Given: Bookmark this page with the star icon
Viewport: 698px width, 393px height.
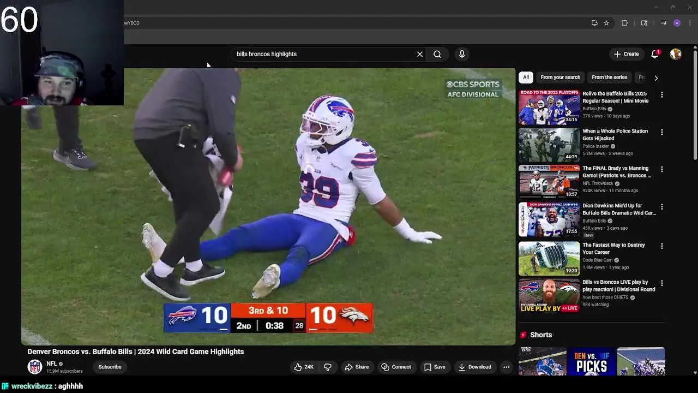Looking at the screenshot, I should (606, 23).
